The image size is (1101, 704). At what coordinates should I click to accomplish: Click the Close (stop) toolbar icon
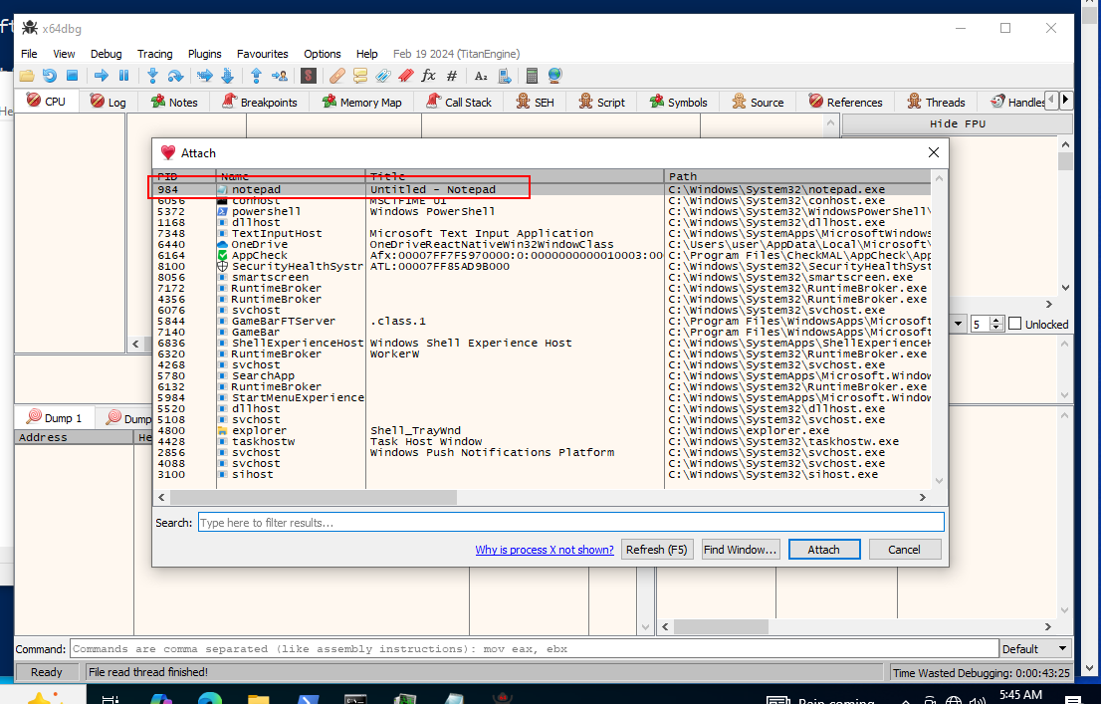click(72, 75)
